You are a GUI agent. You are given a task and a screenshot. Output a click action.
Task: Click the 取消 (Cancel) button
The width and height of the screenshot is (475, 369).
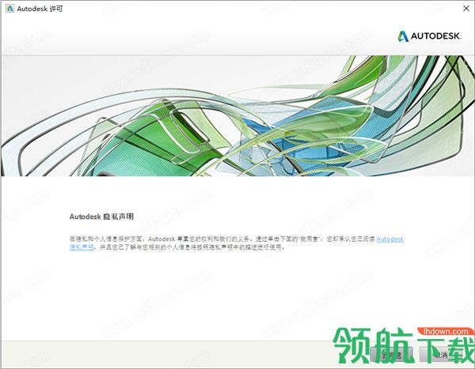coord(440,354)
